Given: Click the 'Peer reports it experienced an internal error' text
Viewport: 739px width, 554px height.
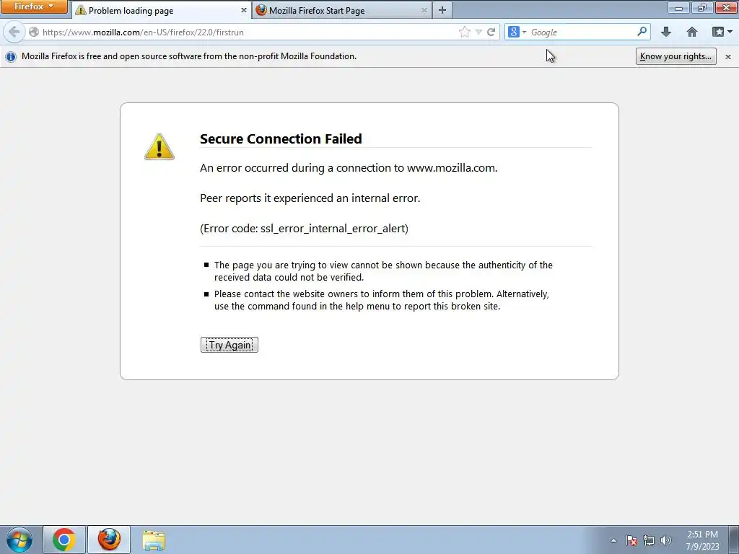Looking at the screenshot, I should click(310, 198).
